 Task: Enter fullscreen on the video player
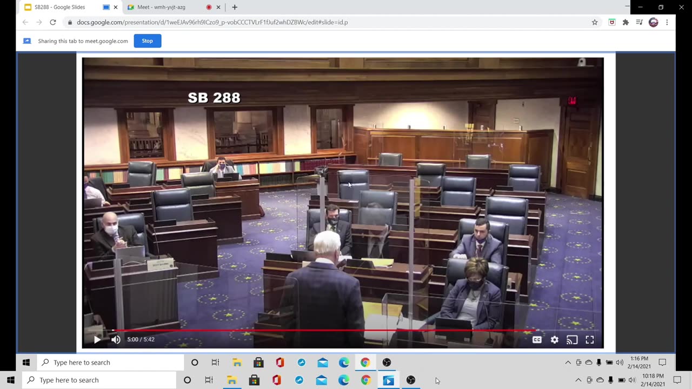[590, 340]
